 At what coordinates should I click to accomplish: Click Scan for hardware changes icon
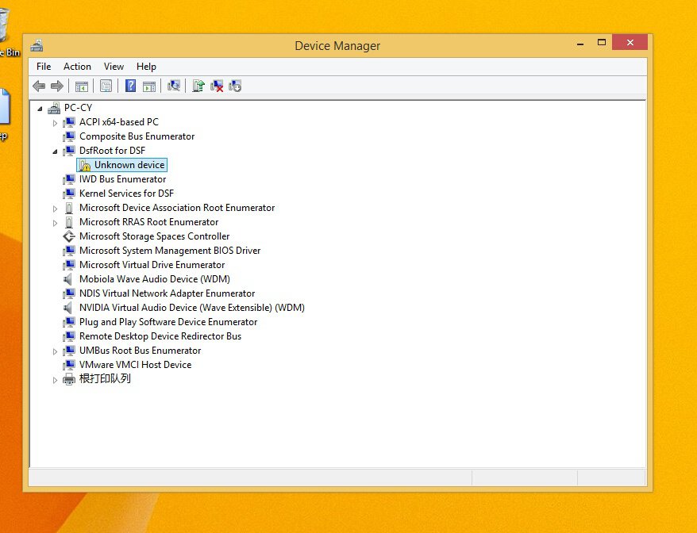(x=174, y=86)
